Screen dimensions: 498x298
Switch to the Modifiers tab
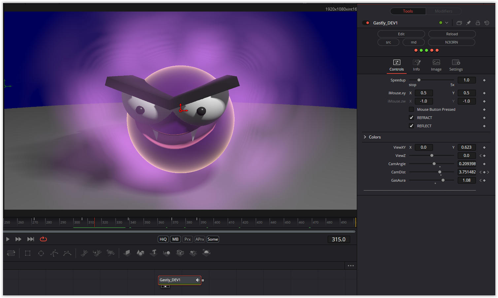[444, 11]
